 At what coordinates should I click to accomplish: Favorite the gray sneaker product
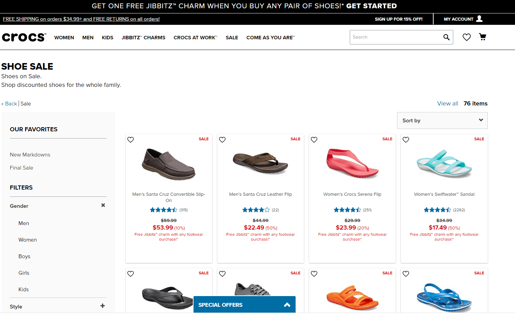click(x=222, y=274)
